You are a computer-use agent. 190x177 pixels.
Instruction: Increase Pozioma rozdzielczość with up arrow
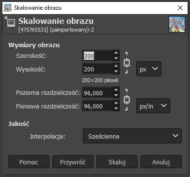[x=116, y=90]
